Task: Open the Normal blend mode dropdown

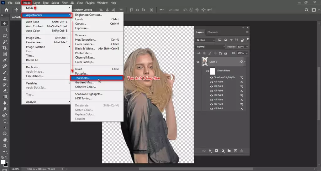Action: click(x=210, y=47)
